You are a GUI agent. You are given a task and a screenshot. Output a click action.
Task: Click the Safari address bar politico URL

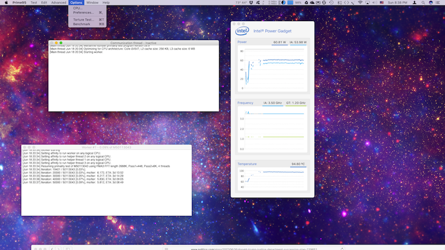click(x=254, y=249)
